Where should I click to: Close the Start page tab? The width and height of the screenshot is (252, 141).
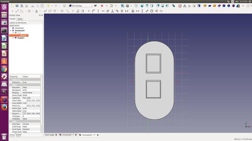coord(56,135)
